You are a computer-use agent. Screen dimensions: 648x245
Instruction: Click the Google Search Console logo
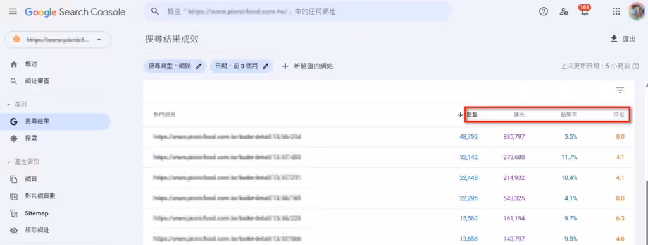[x=75, y=12]
